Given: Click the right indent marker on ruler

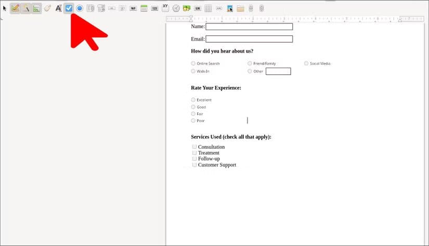Looking at the screenshot, I should coord(400,19).
